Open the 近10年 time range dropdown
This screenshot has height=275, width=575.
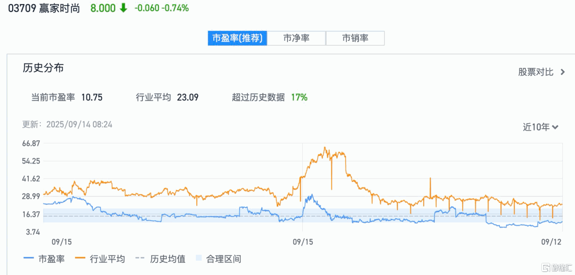pos(540,127)
